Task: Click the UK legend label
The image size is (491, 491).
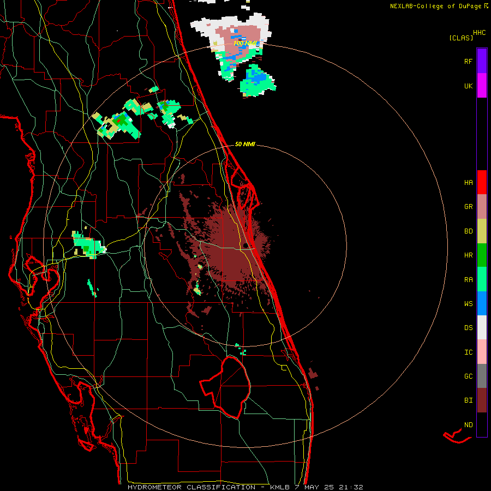Action: (468, 86)
